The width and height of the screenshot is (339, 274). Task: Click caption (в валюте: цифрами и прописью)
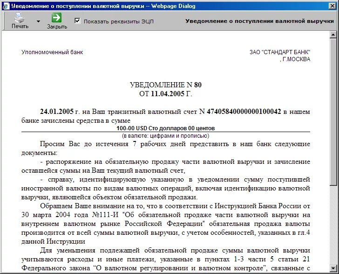click(x=166, y=136)
